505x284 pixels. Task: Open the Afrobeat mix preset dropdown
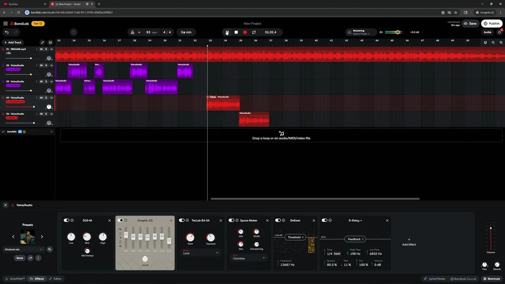(23, 249)
